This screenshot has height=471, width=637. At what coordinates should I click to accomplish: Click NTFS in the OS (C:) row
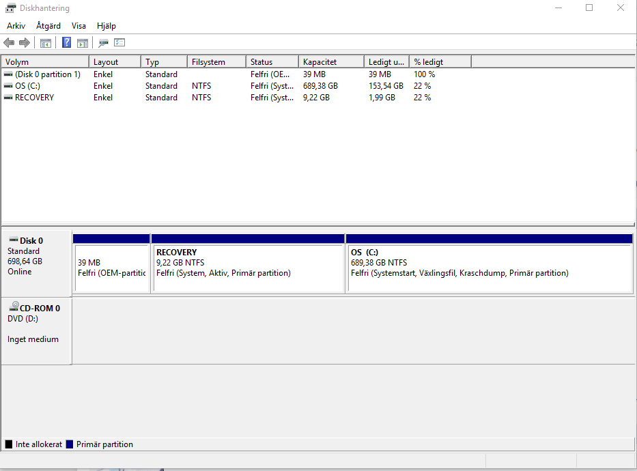pos(201,86)
